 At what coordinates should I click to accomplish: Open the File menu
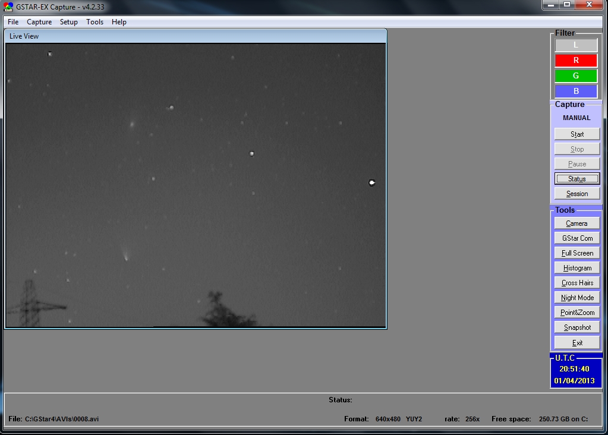pyautogui.click(x=13, y=22)
